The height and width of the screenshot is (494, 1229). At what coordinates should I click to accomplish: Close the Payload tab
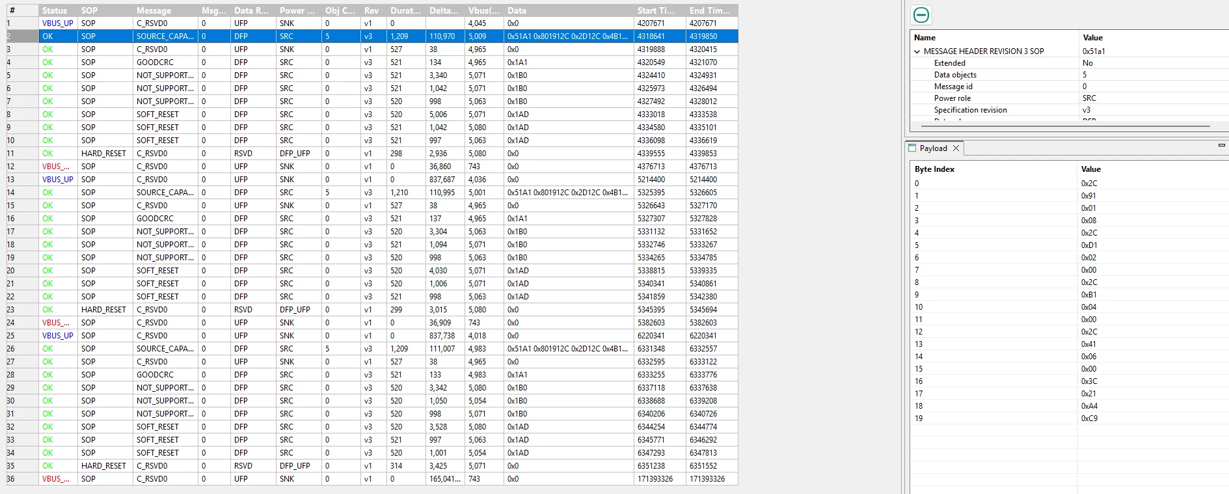(956, 148)
